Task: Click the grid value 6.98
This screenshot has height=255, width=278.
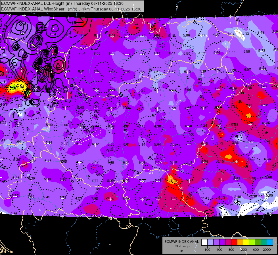Action: (142, 163)
